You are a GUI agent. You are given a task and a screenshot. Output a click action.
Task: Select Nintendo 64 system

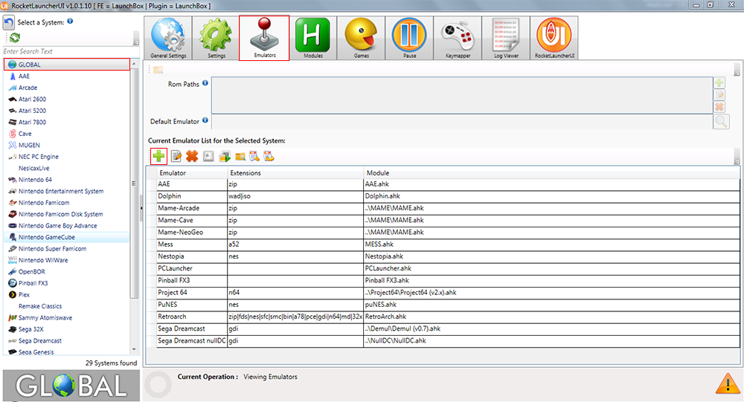(x=66, y=180)
